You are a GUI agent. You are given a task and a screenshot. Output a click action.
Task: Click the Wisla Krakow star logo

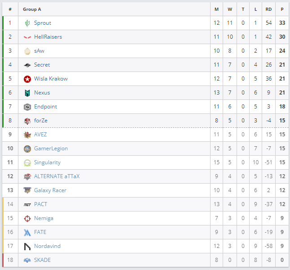(x=27, y=79)
